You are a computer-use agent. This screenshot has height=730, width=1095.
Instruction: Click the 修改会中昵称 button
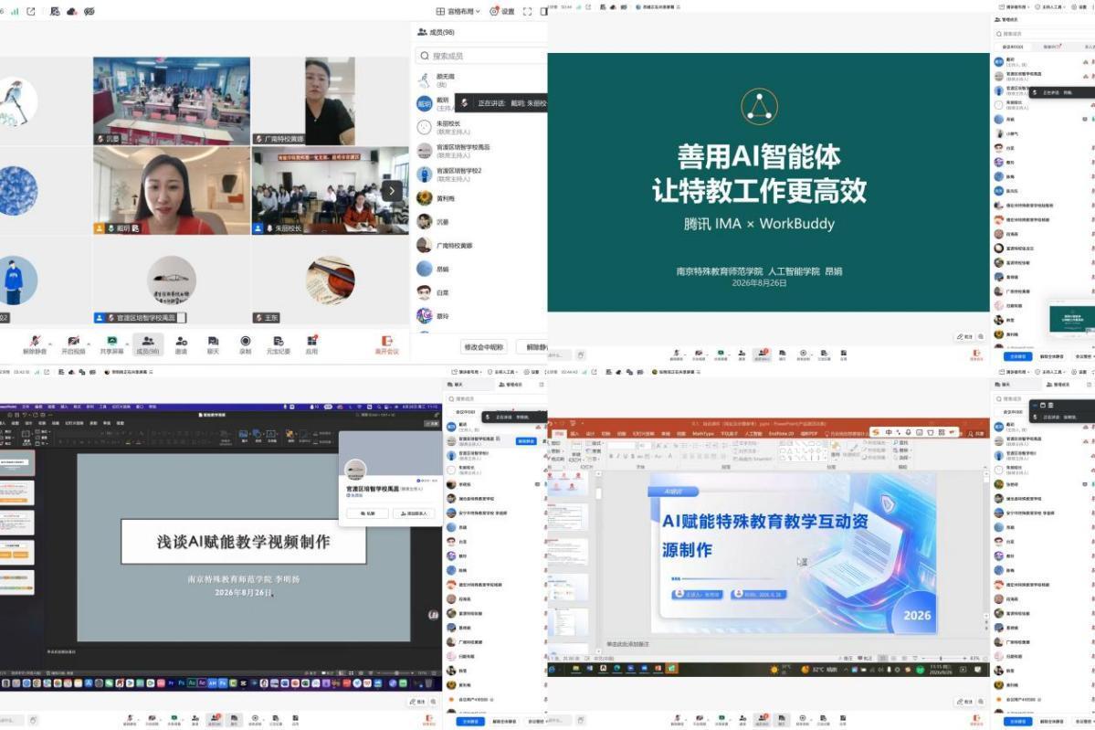tap(483, 347)
